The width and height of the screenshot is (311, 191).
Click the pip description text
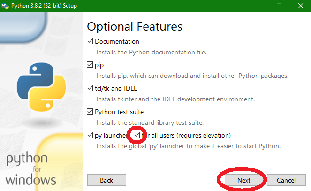[x=192, y=76]
